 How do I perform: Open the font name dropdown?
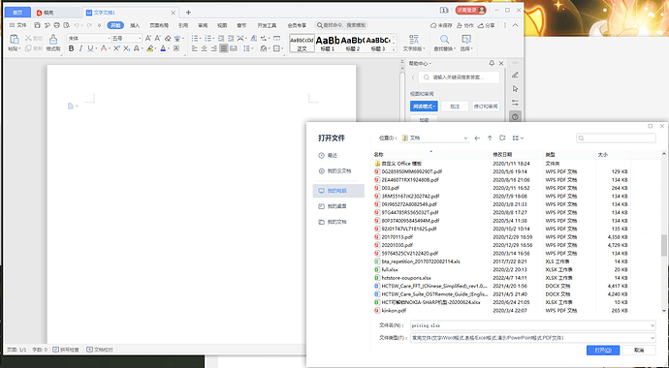pyautogui.click(x=109, y=39)
